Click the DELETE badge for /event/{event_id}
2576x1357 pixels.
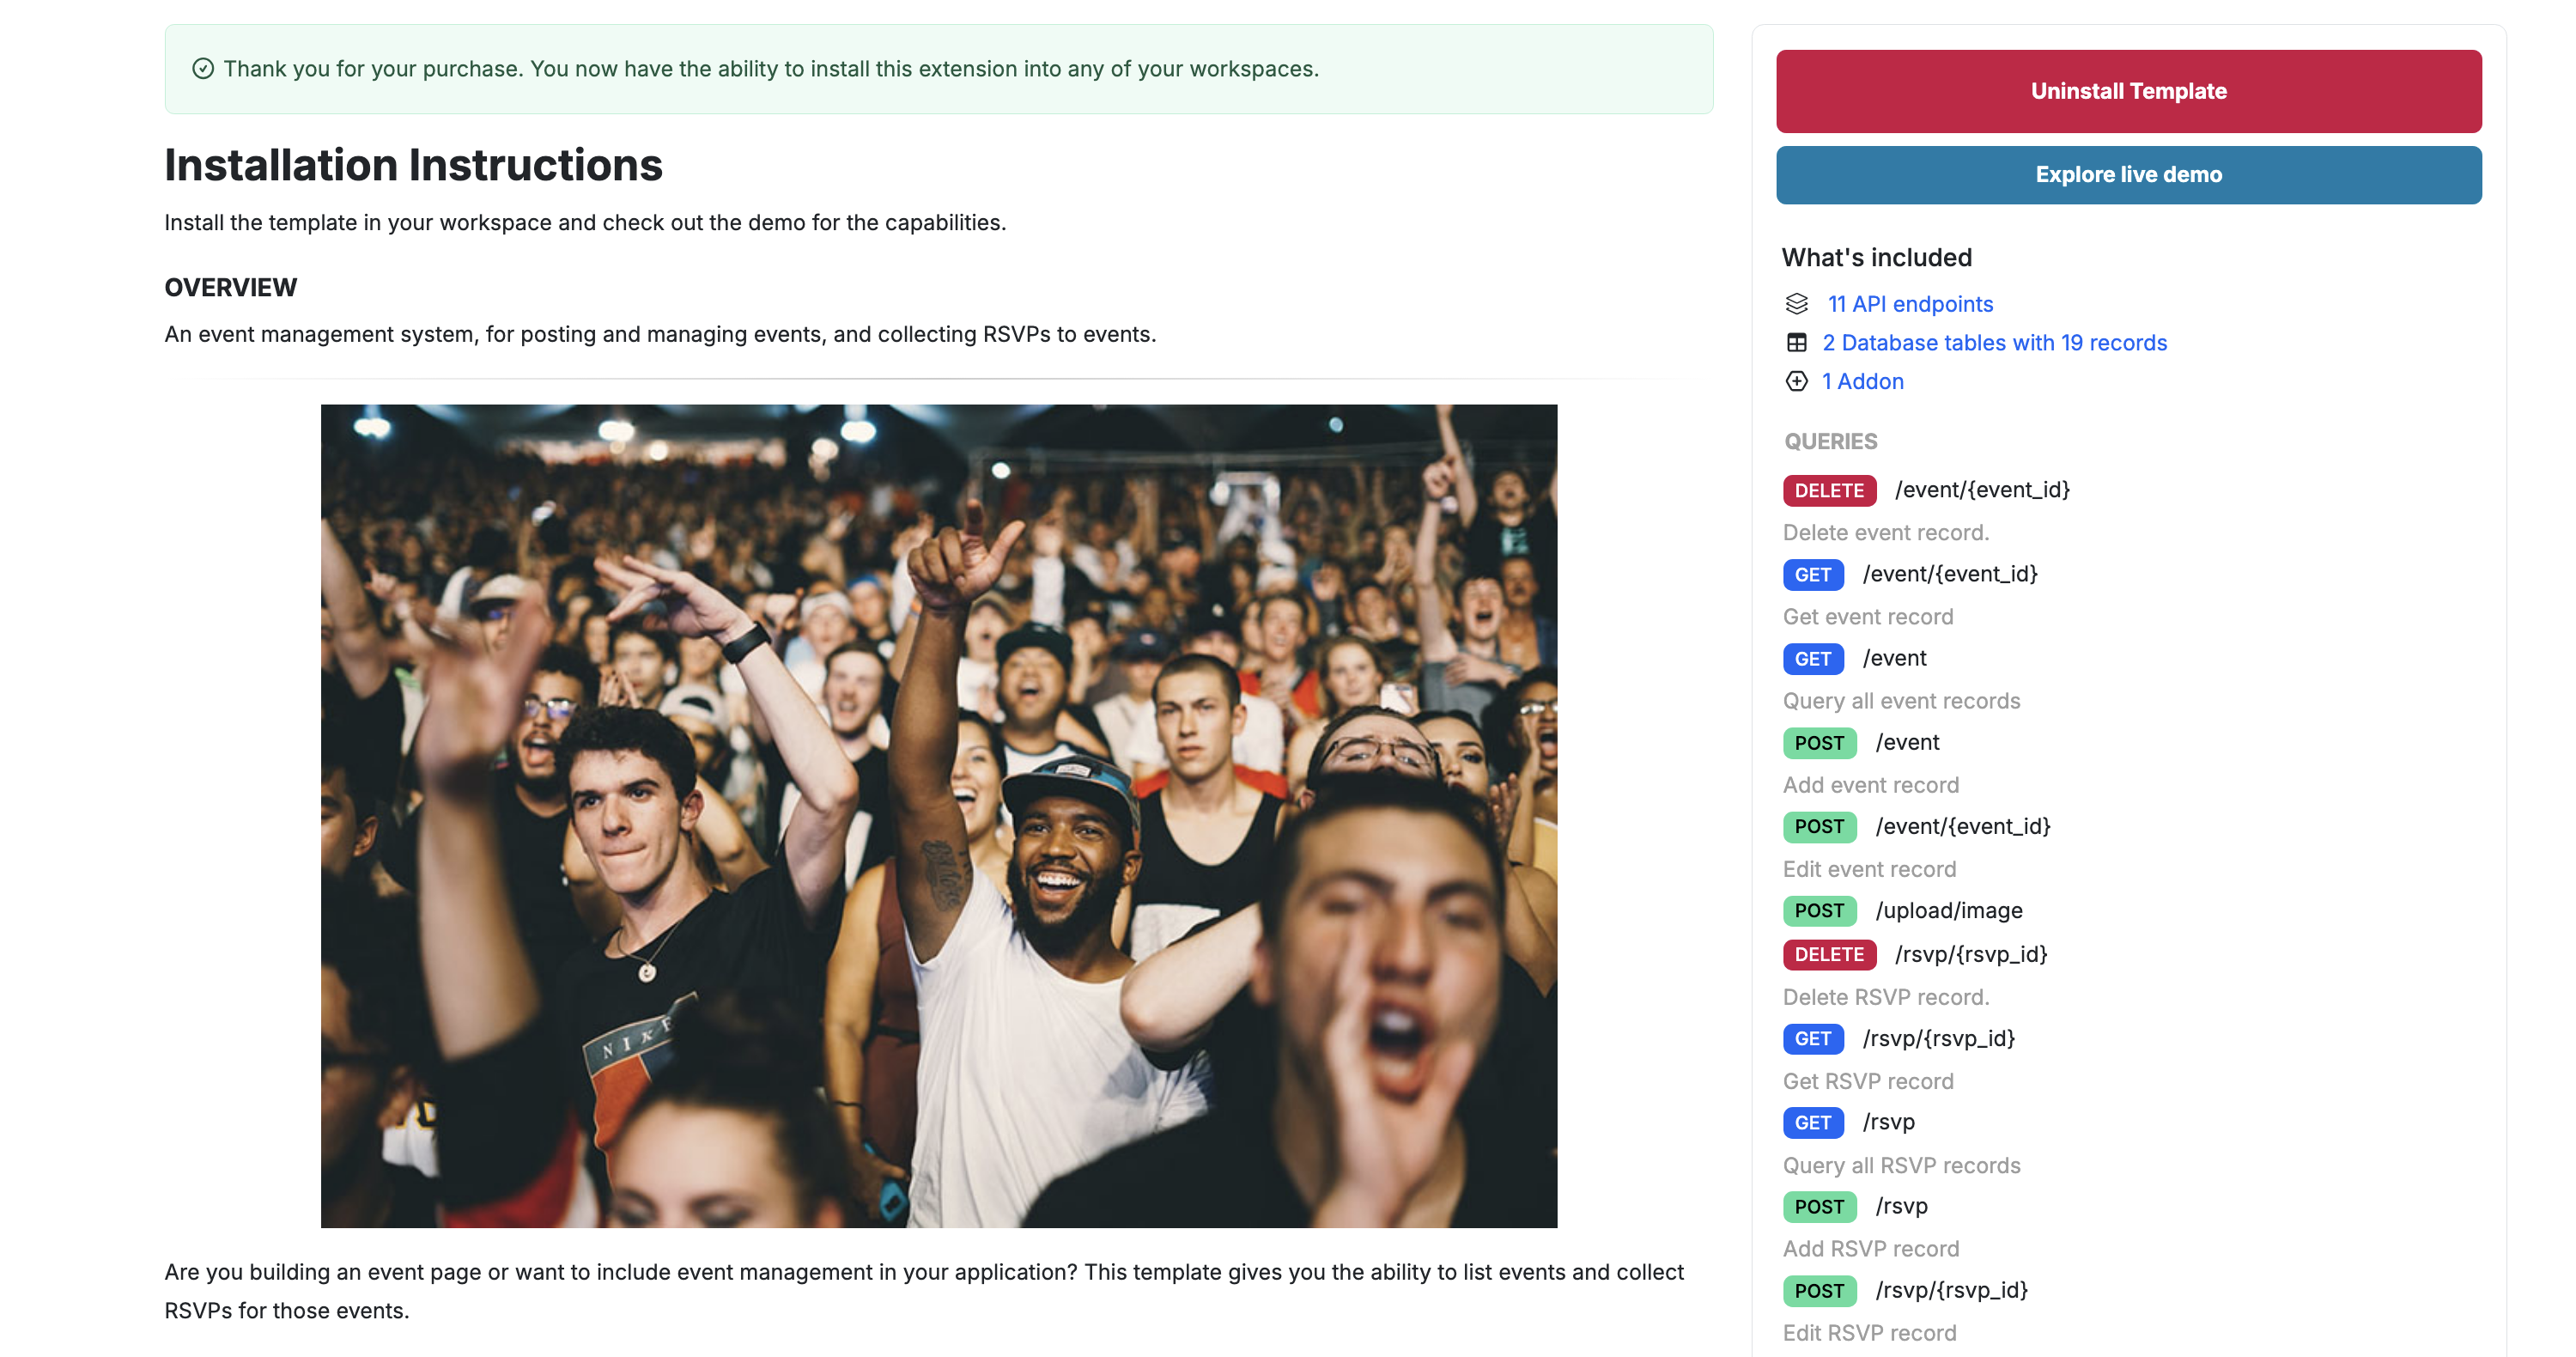point(1829,490)
